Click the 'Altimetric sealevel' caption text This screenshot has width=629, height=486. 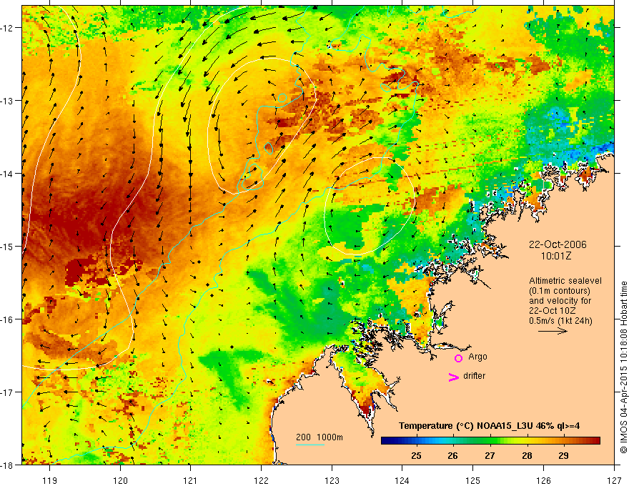(565, 281)
